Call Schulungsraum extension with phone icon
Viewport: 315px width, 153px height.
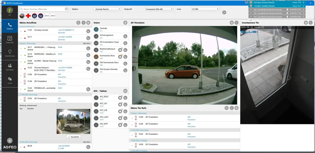click(125, 36)
